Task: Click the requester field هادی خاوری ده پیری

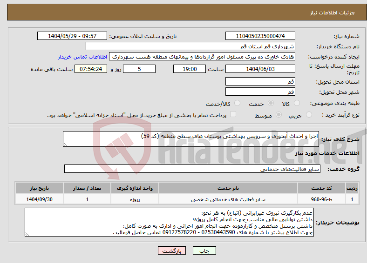Action: tap(202, 56)
